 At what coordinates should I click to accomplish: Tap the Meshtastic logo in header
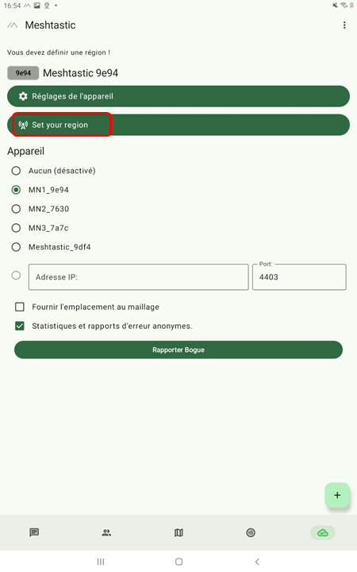13,25
